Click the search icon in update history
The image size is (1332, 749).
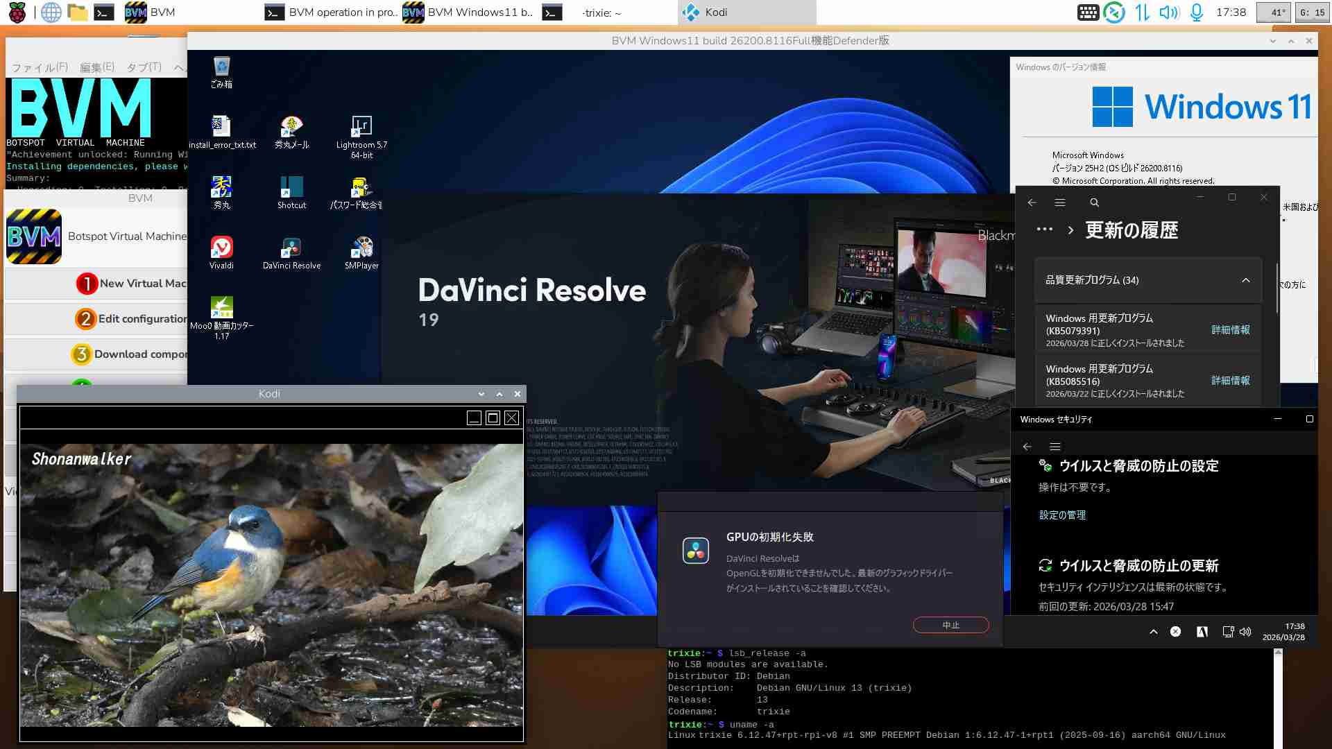click(1094, 203)
